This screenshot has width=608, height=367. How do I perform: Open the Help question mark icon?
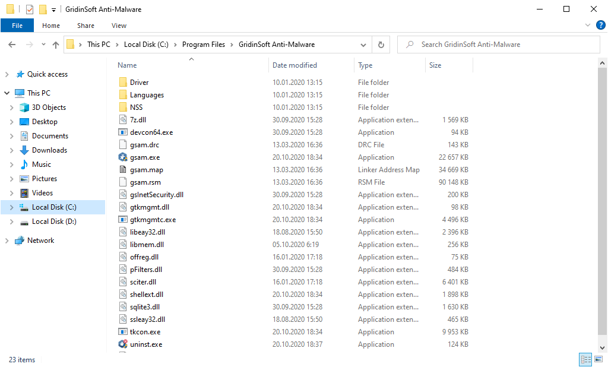pos(600,25)
